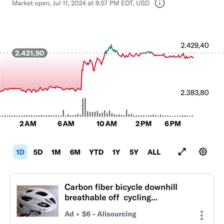Viewport: 224px width, 224px height.
Task: Select the 1D time range
Action: [x=20, y=152]
